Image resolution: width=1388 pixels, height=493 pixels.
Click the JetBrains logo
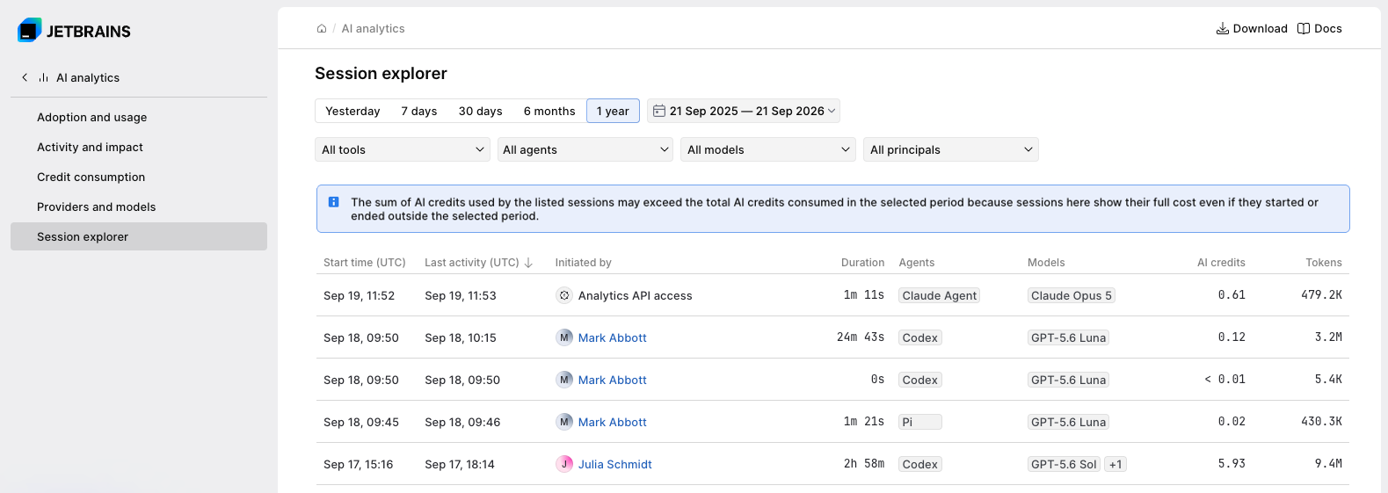click(x=74, y=31)
